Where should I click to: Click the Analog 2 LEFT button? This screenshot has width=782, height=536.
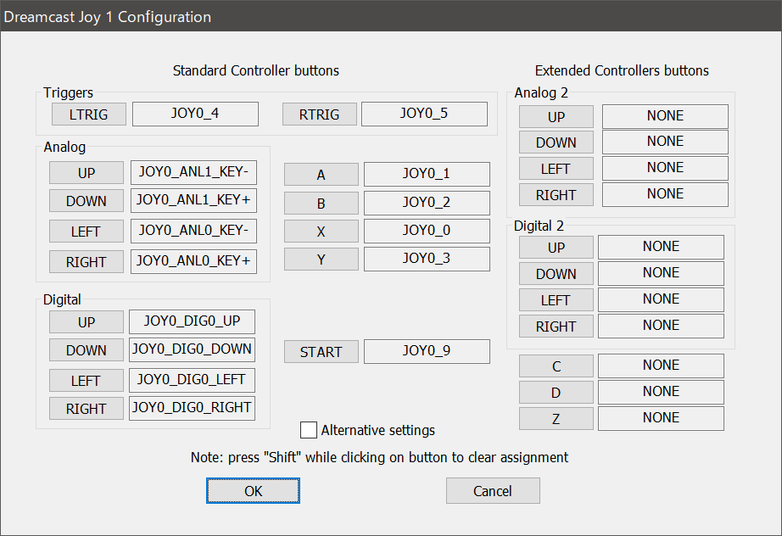[x=556, y=169]
